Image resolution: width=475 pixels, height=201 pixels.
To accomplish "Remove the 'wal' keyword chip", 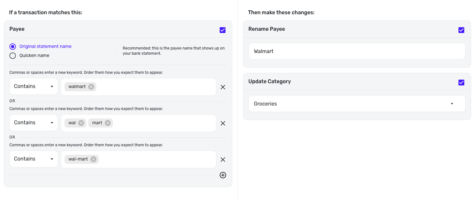I will [x=81, y=123].
